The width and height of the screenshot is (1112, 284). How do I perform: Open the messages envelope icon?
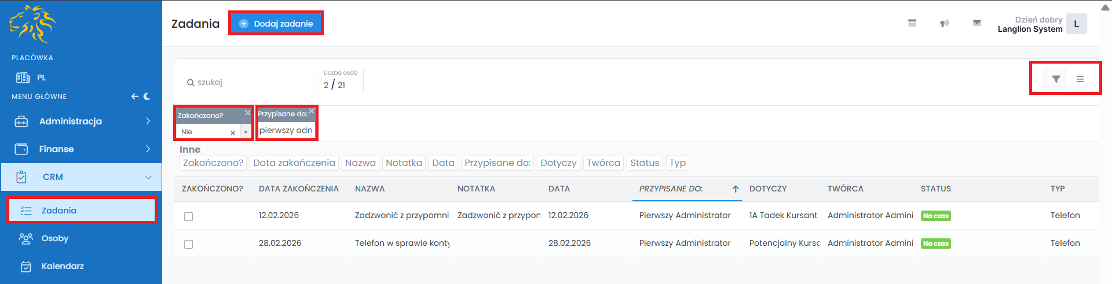(x=977, y=23)
